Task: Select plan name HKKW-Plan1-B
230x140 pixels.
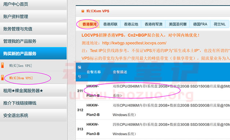Action: click(x=93, y=91)
